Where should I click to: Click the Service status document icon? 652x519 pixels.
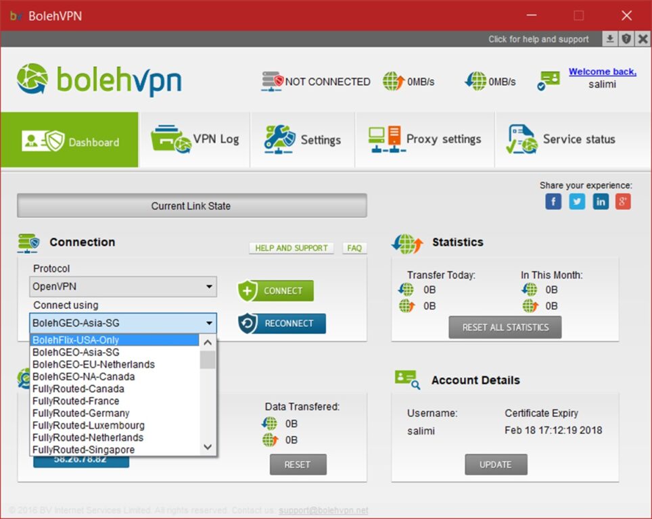point(521,139)
